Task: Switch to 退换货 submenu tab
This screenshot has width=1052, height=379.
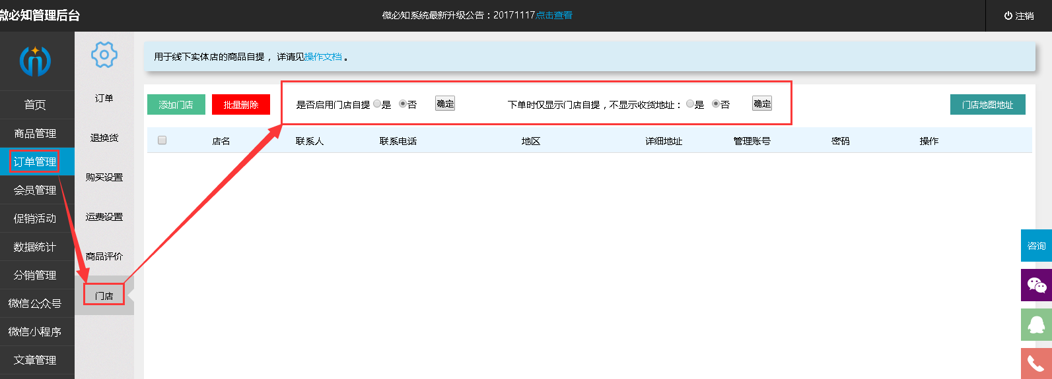Action: [x=104, y=138]
